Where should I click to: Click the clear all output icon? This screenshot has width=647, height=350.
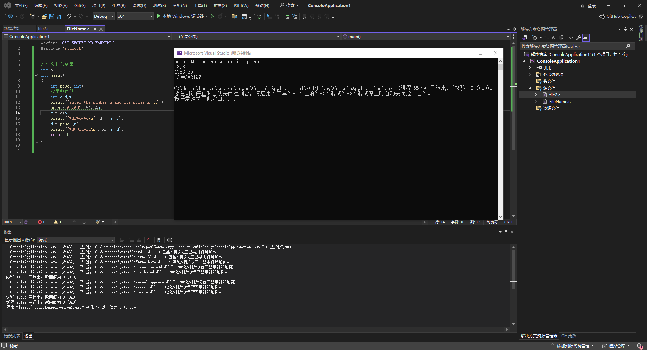pos(150,240)
